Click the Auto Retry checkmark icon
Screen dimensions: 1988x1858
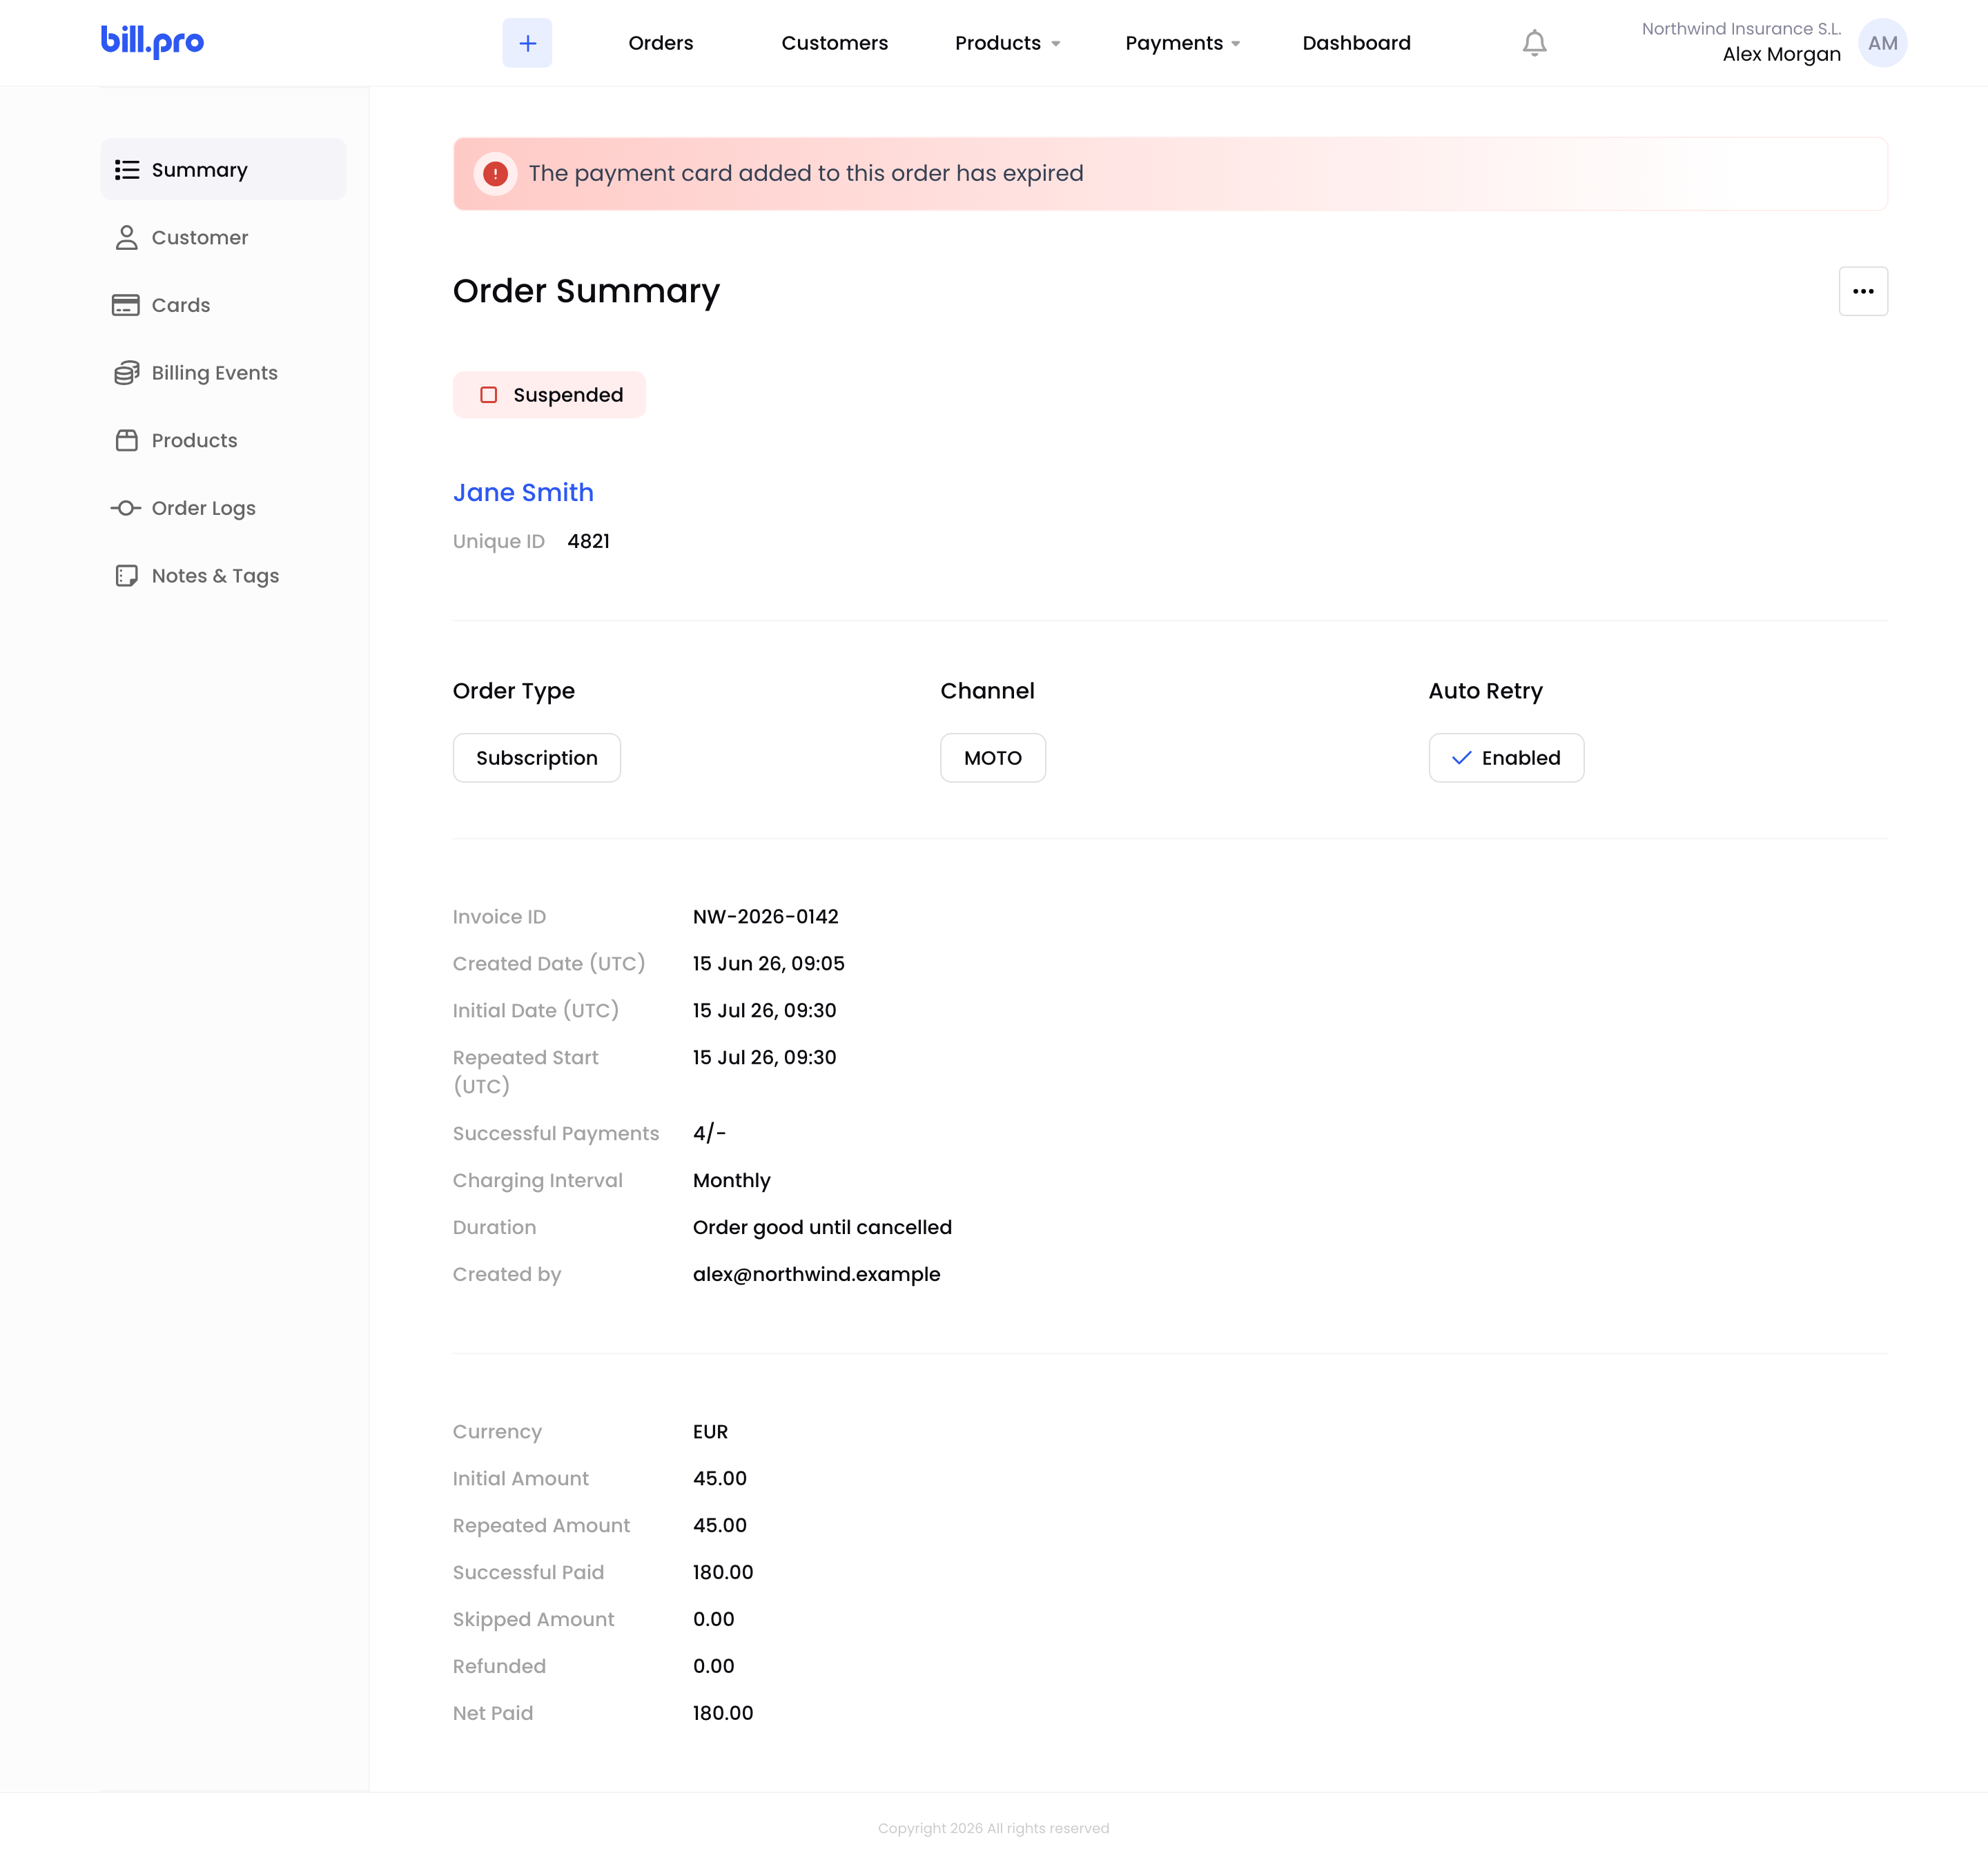point(1461,758)
